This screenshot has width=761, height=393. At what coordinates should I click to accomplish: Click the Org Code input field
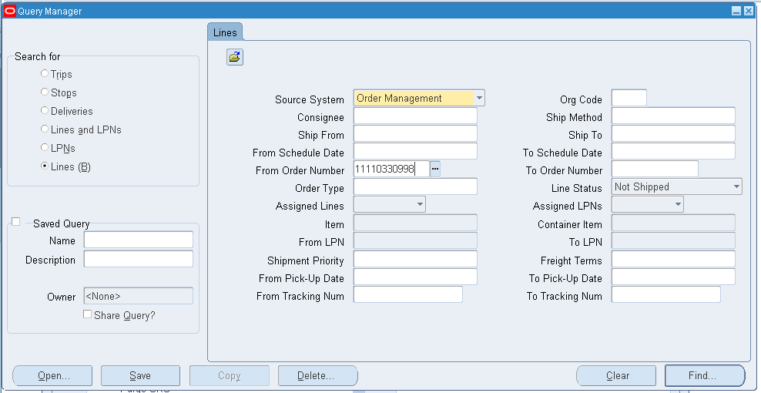[x=629, y=99]
